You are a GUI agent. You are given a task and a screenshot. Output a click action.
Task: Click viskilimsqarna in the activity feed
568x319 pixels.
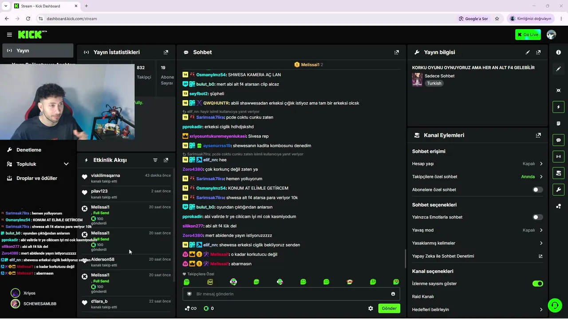(x=105, y=175)
